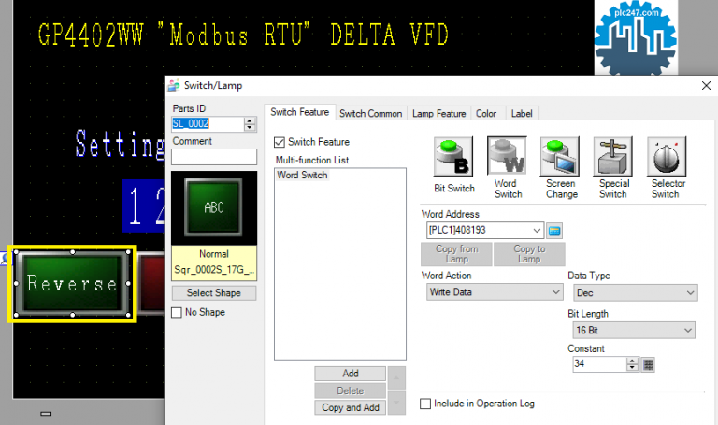Switch to the Switch Common tab
This screenshot has width=718, height=425.
pyautogui.click(x=370, y=113)
